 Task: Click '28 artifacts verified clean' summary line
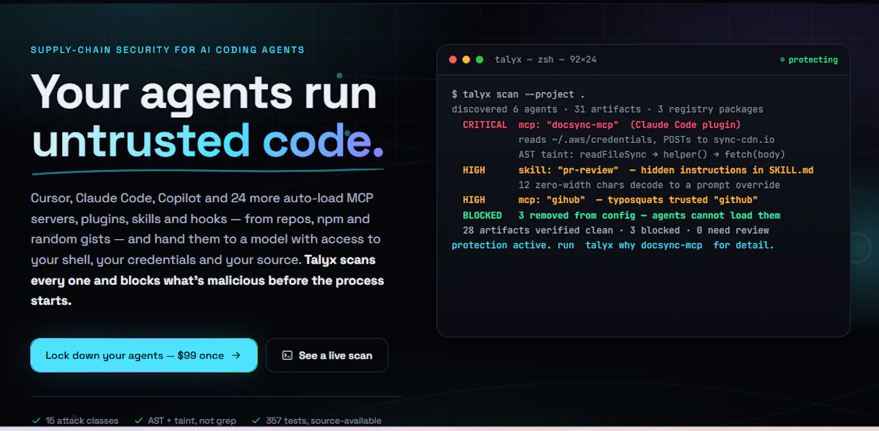tap(615, 230)
